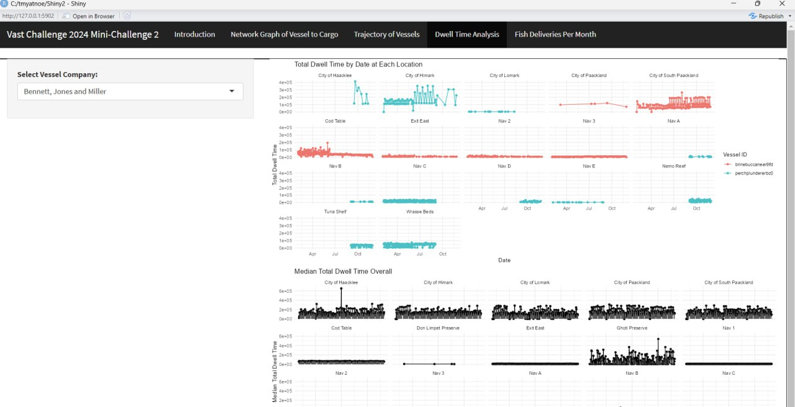Click the Open in Browser button label

click(x=93, y=16)
